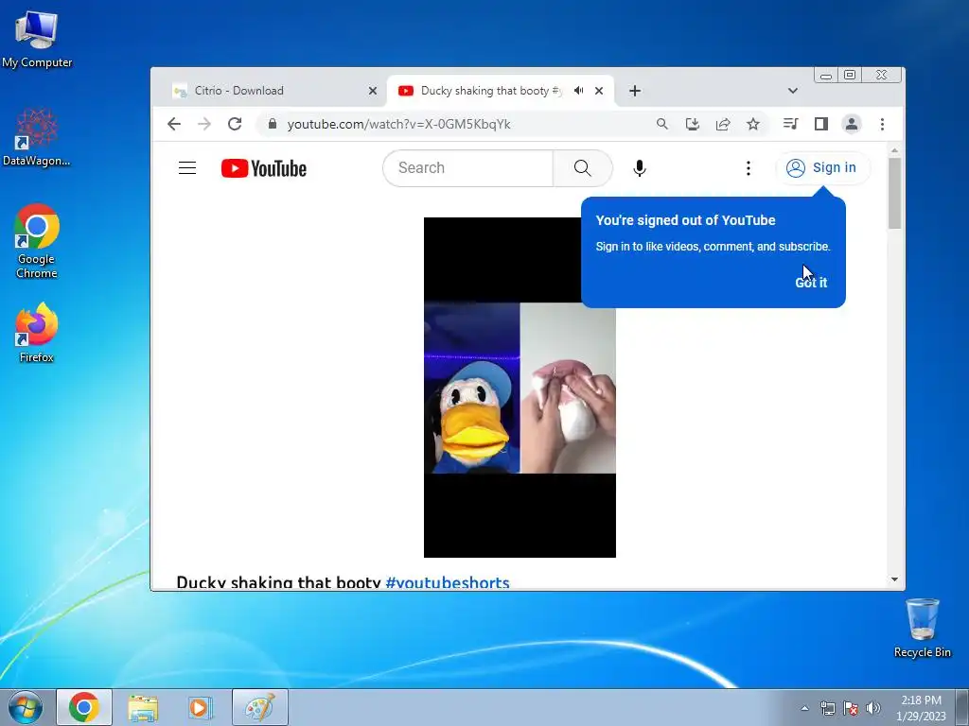Click the scrollbar down arrow
Viewport: 969px width, 726px height.
pos(894,579)
